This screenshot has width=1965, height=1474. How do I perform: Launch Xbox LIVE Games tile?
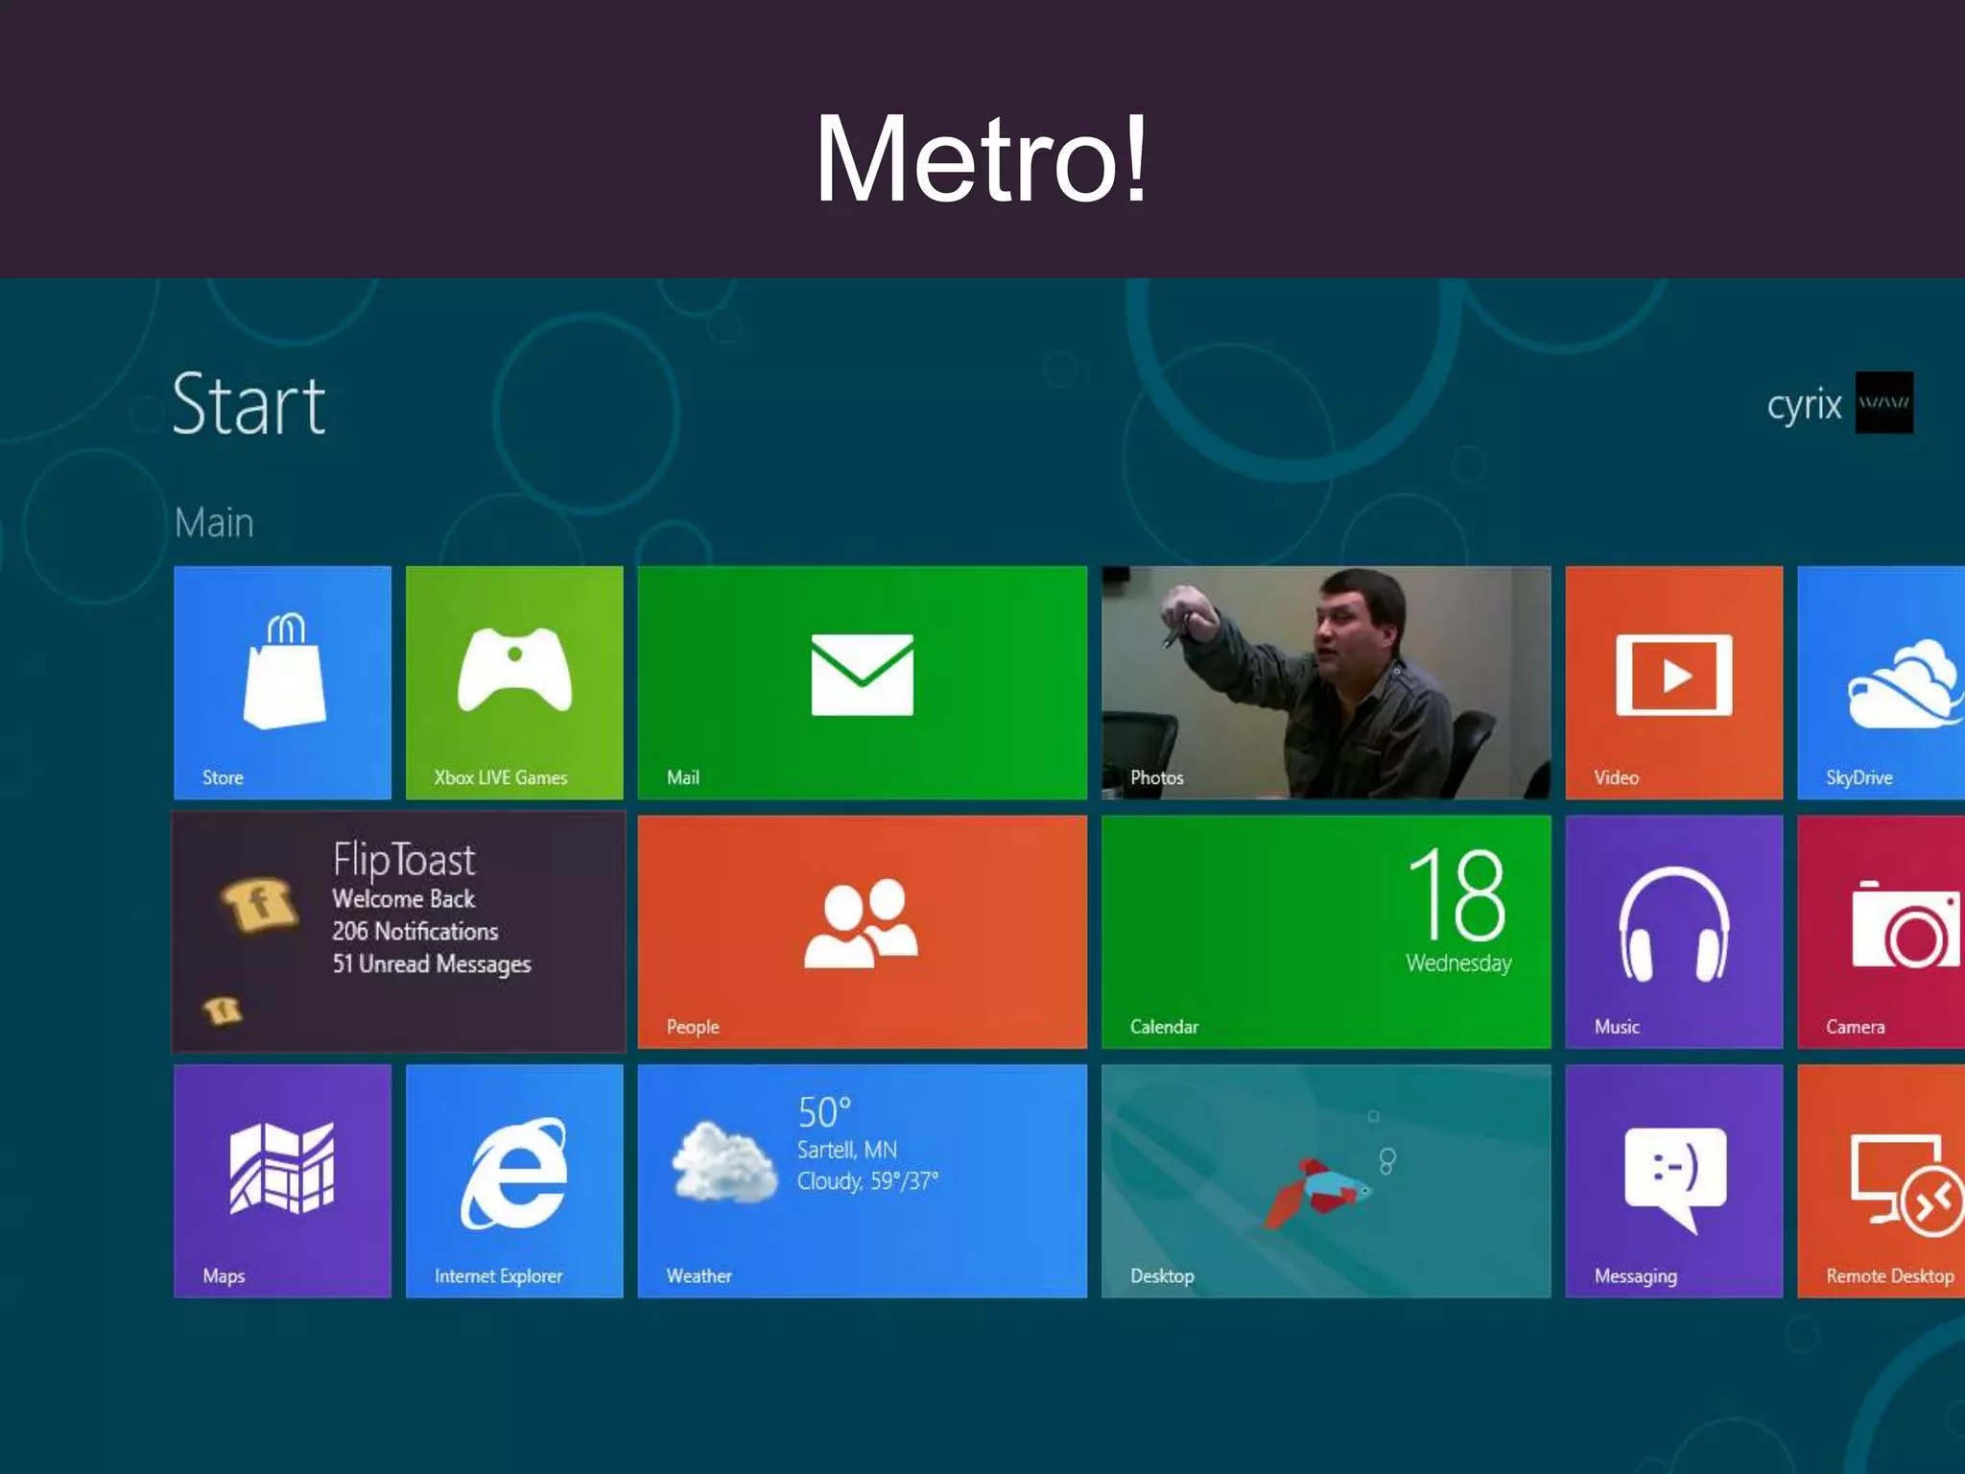[x=514, y=681]
